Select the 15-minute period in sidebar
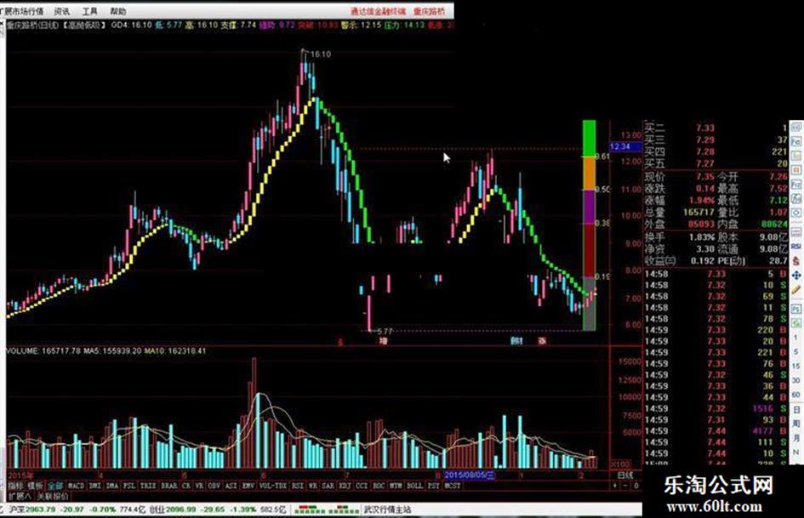This screenshot has height=518, width=804. 796,367
